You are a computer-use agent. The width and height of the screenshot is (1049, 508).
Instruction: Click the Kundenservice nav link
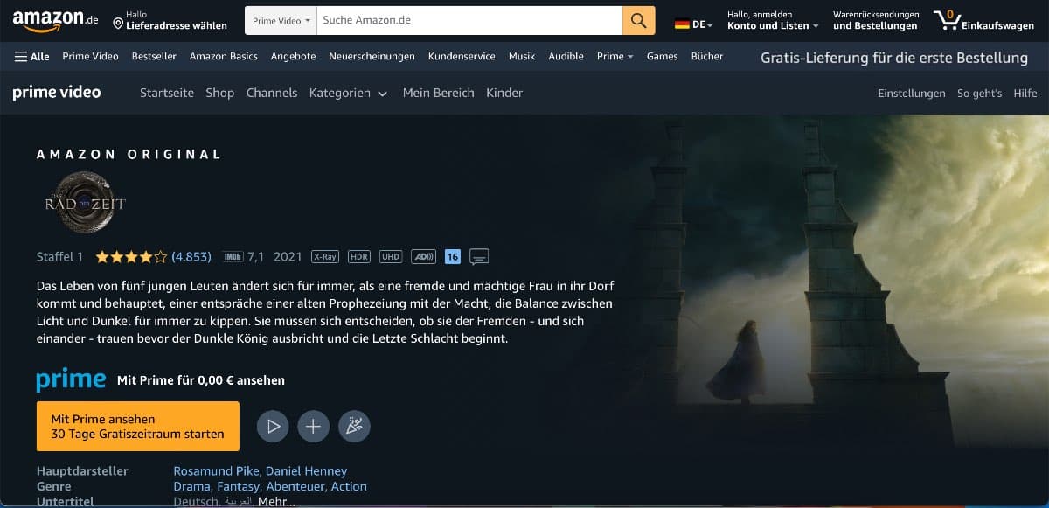(462, 56)
